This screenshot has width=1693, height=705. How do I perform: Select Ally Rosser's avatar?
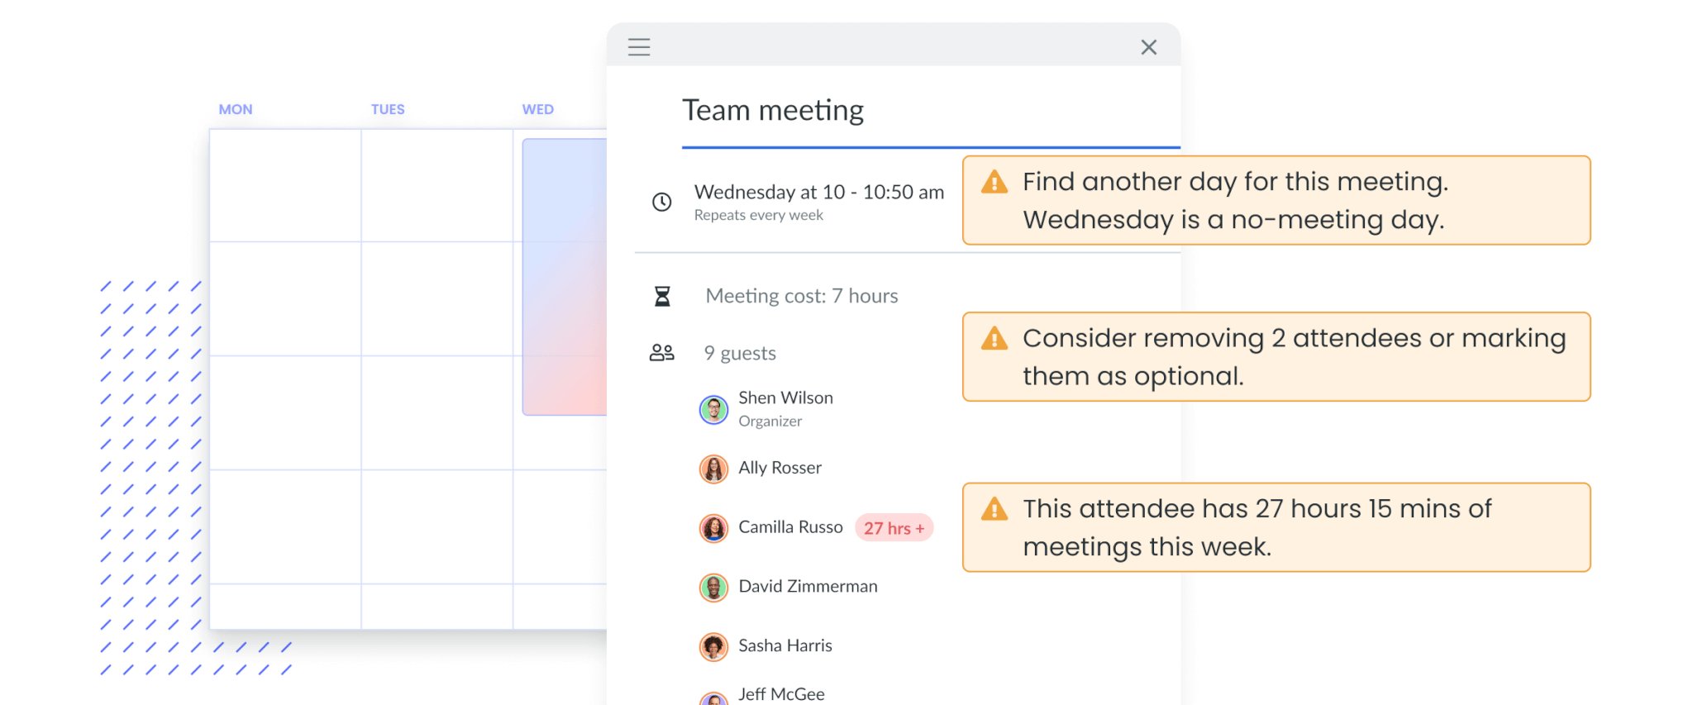click(713, 469)
